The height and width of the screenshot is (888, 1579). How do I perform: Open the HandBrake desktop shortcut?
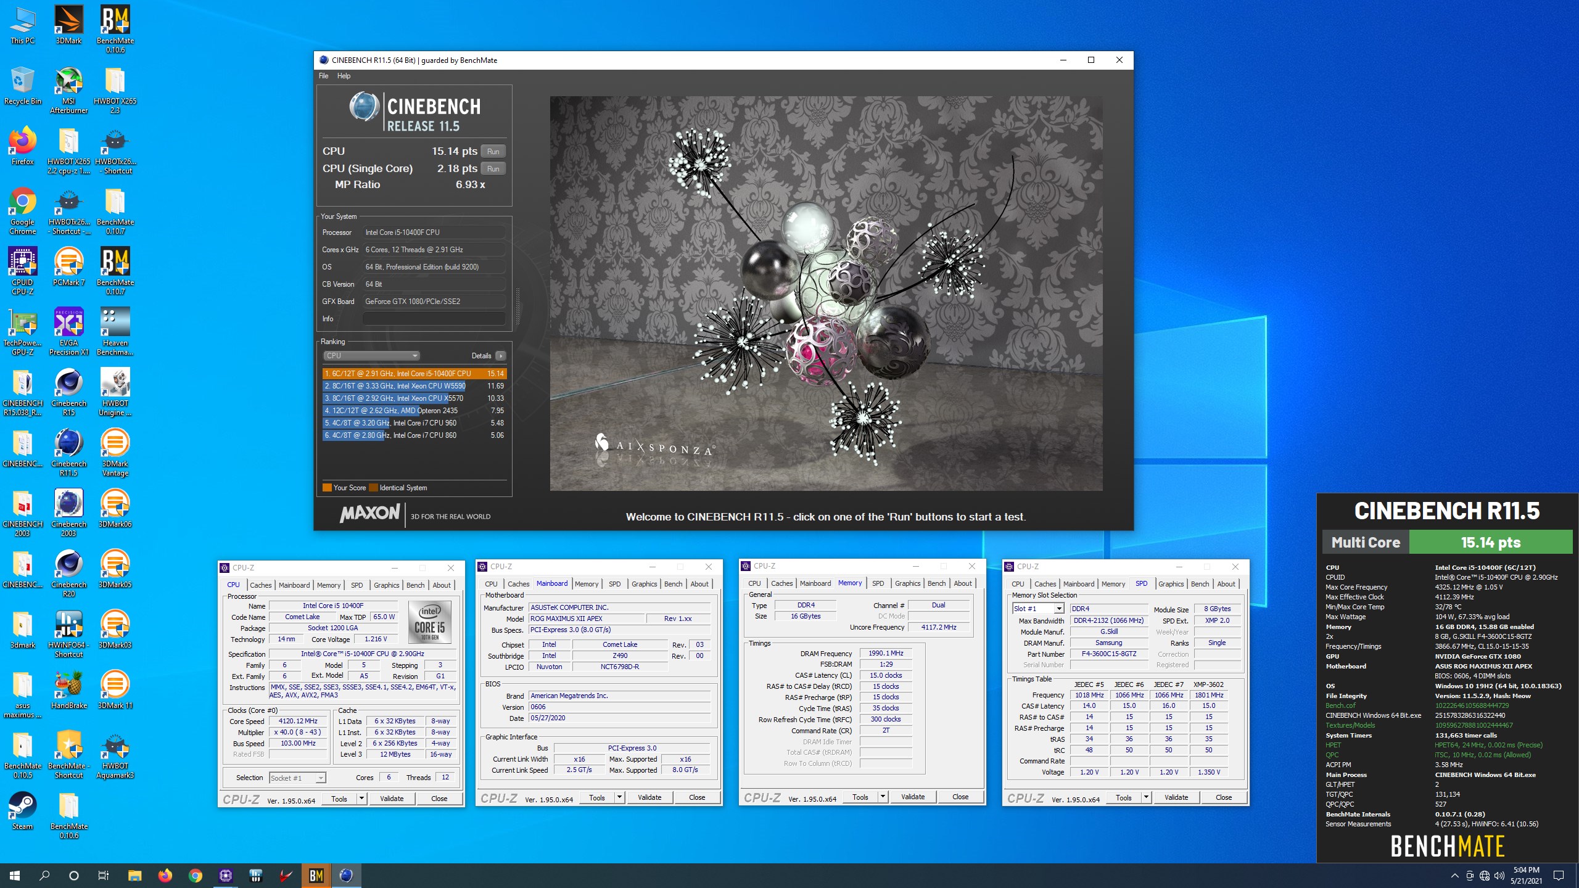68,690
